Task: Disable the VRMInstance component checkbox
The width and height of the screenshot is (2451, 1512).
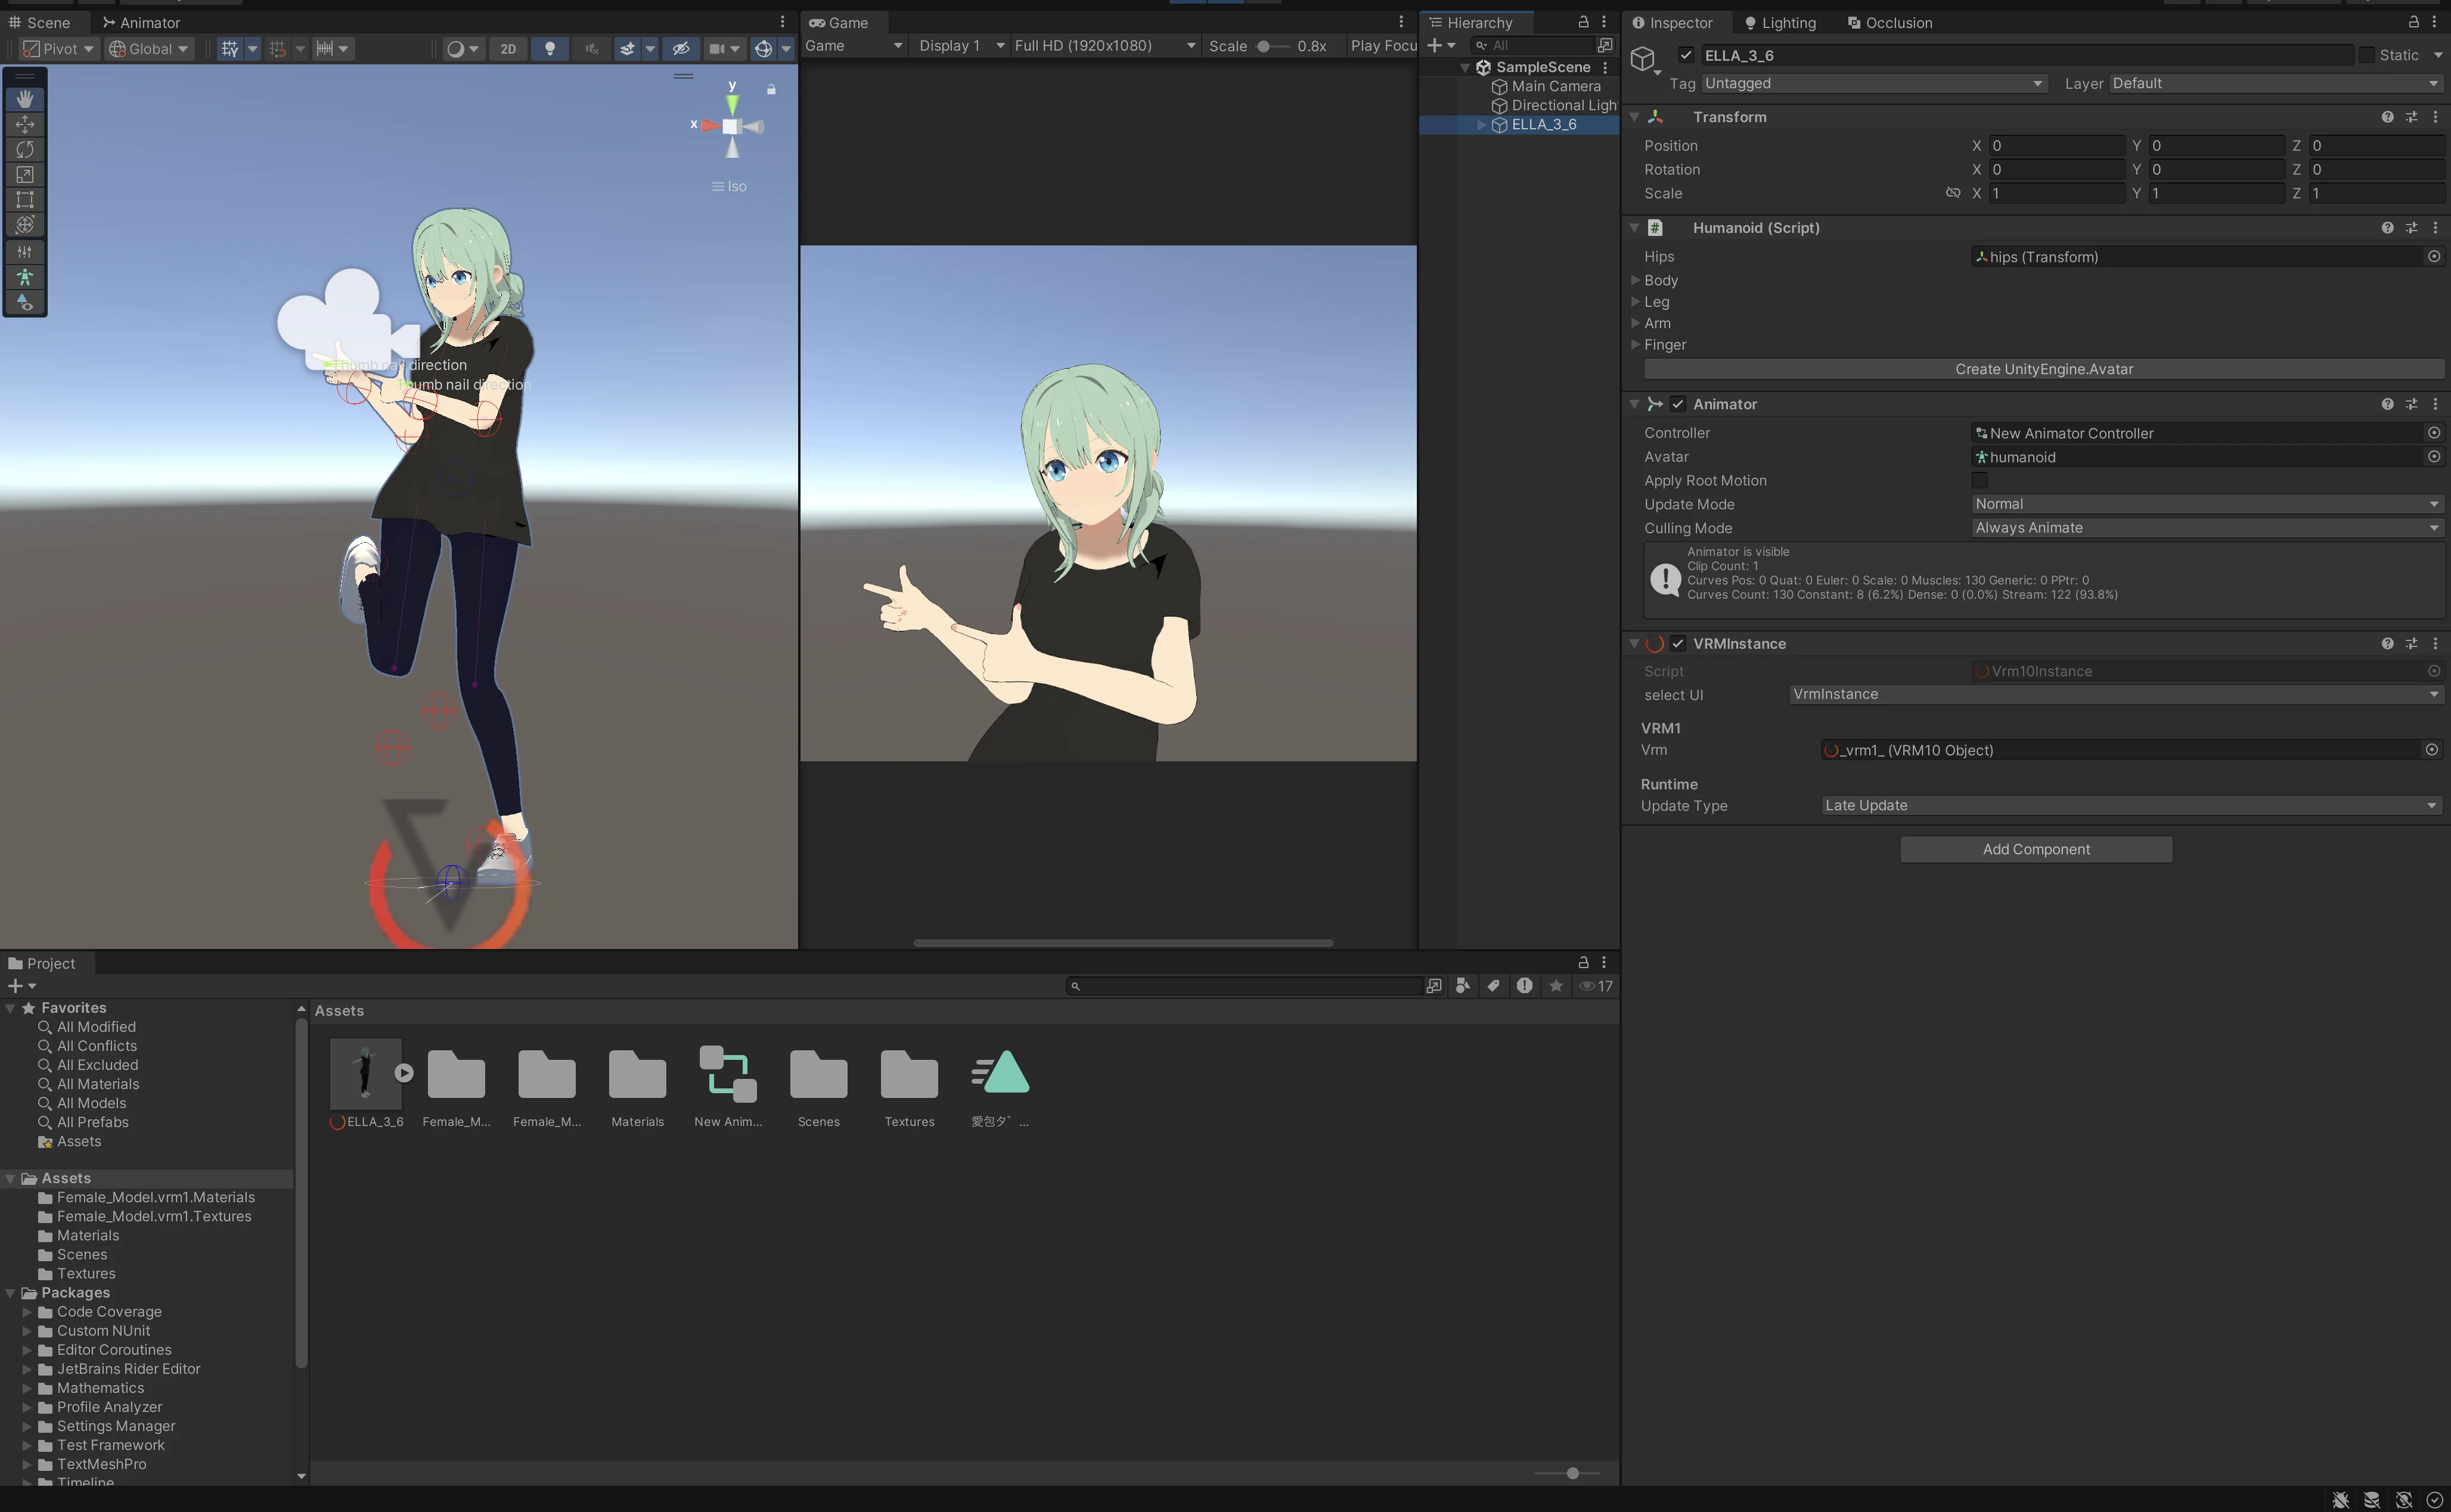Action: pyautogui.click(x=1679, y=643)
